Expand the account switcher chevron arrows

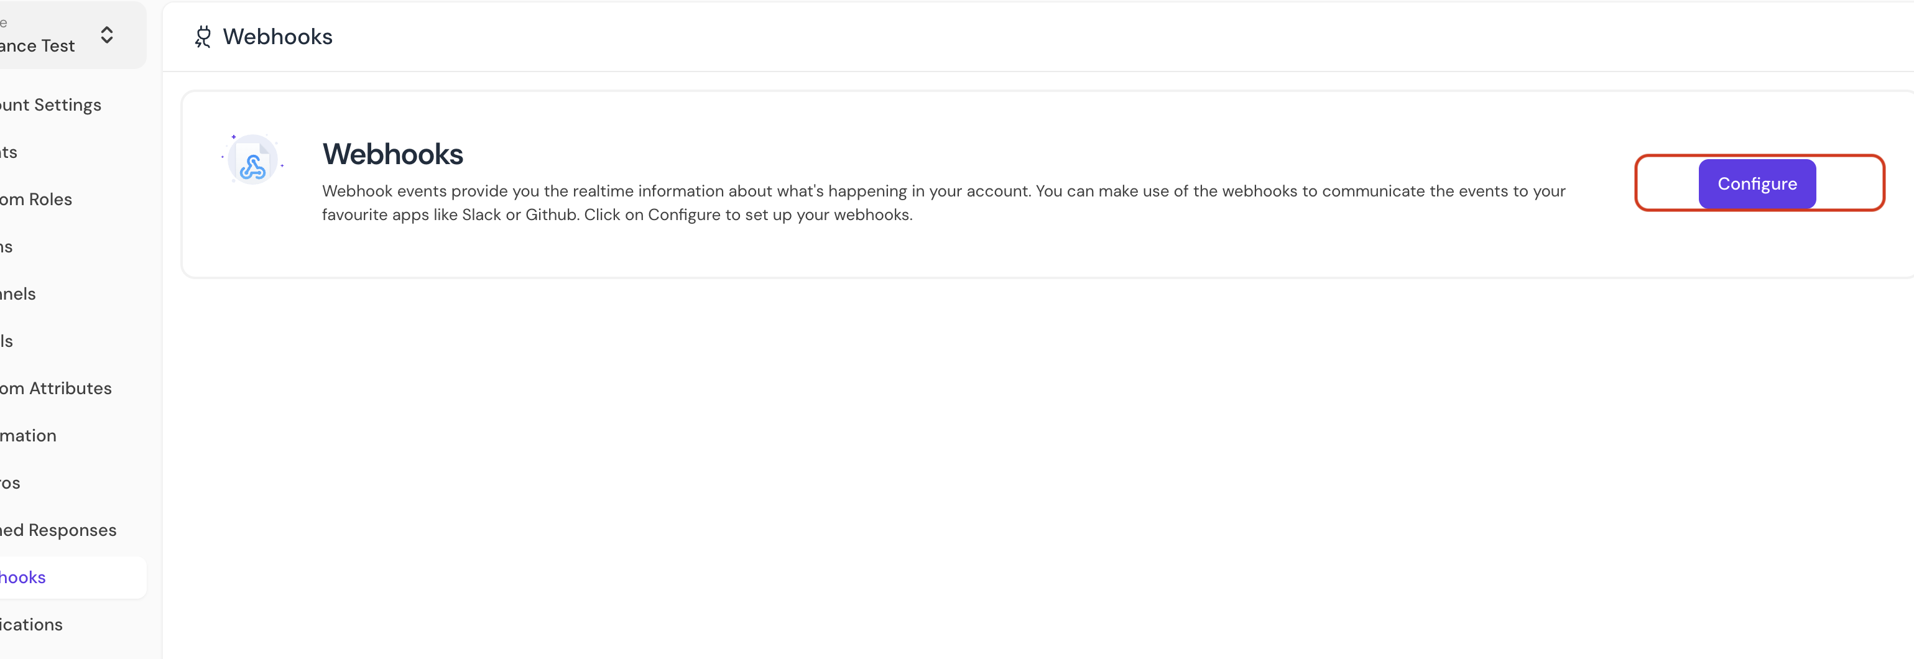click(x=107, y=35)
